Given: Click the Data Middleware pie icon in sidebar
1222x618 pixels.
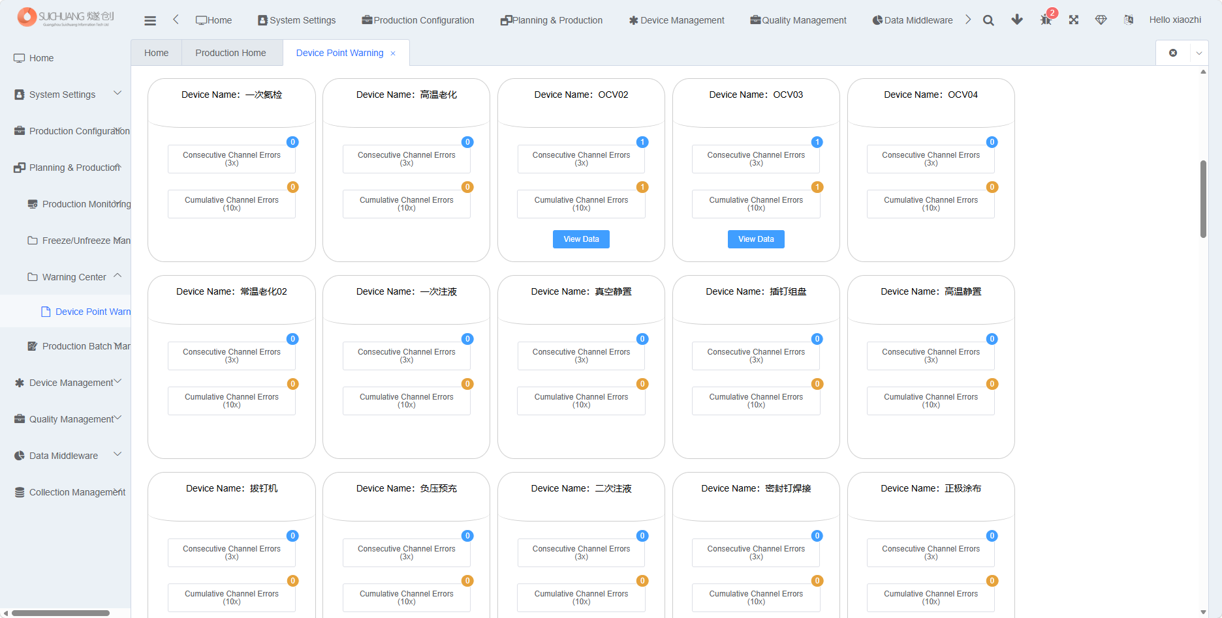Looking at the screenshot, I should [x=20, y=456].
